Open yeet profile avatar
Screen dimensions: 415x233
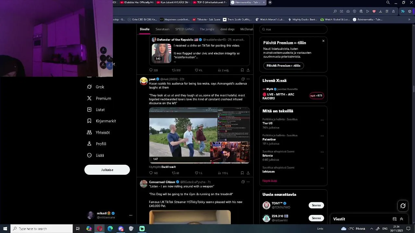[144, 81]
